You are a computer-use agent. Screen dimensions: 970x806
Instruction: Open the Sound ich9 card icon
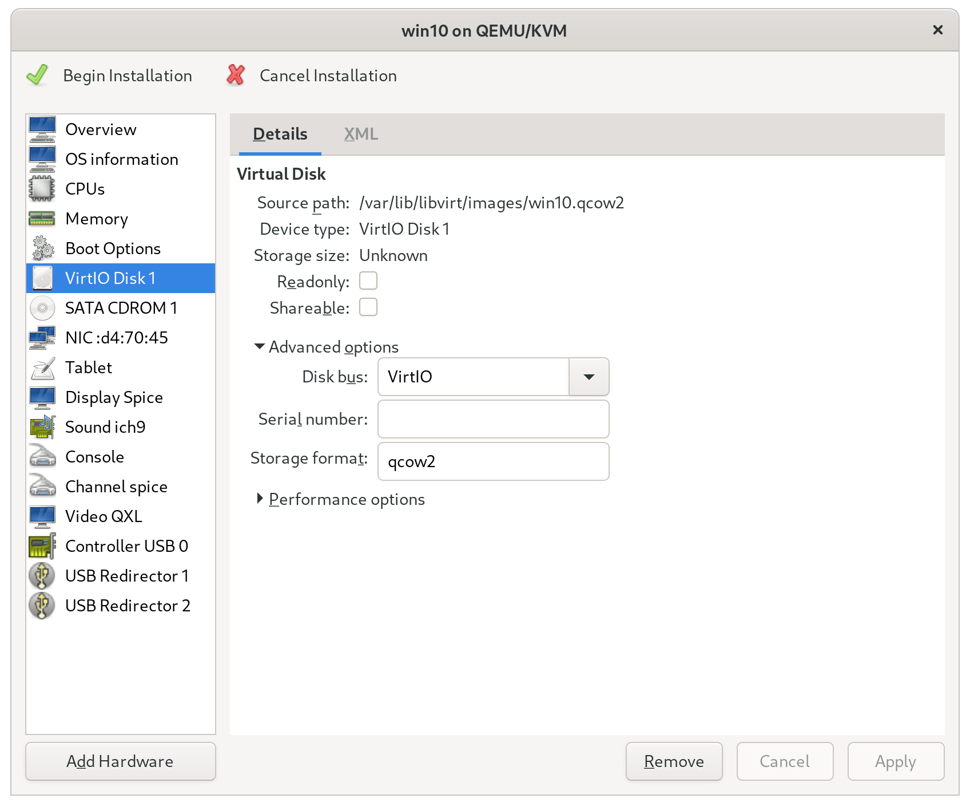(x=42, y=427)
